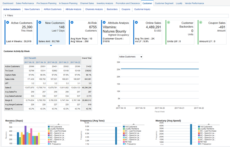Image resolution: width=230 pixels, height=147 pixels.
Task: Select the Online Sales tile radio icon
Action: (136, 22)
